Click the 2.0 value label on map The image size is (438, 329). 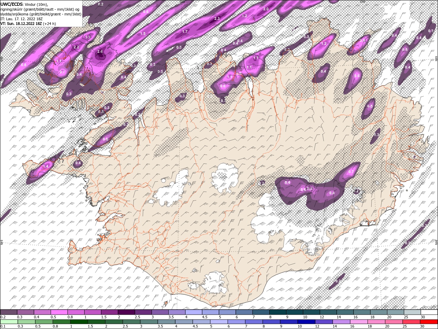click(266, 9)
